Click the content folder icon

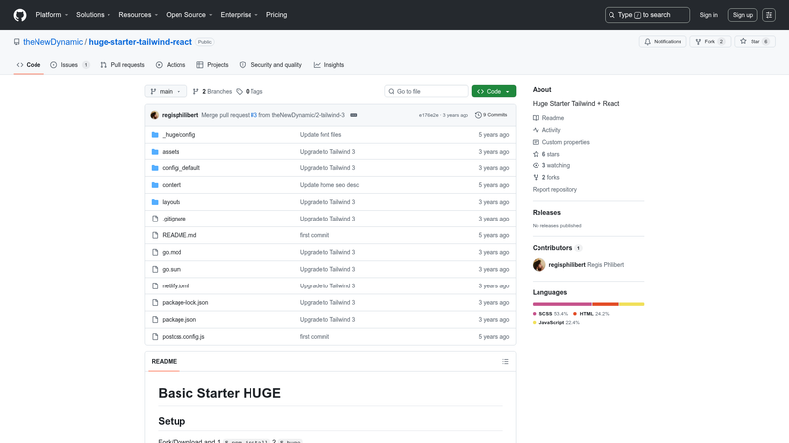tap(155, 185)
